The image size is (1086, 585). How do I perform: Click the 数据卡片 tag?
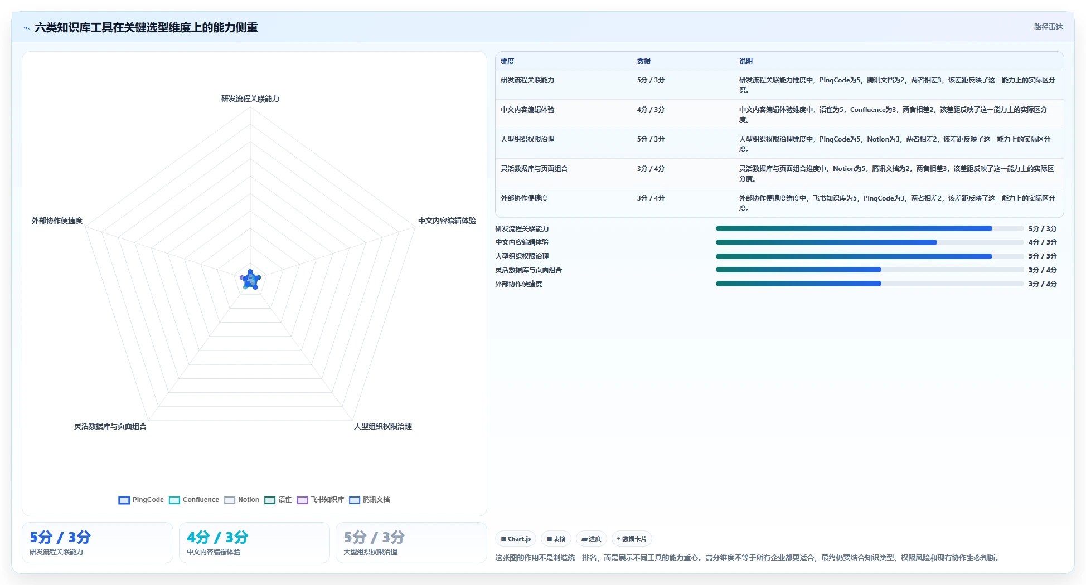click(632, 539)
